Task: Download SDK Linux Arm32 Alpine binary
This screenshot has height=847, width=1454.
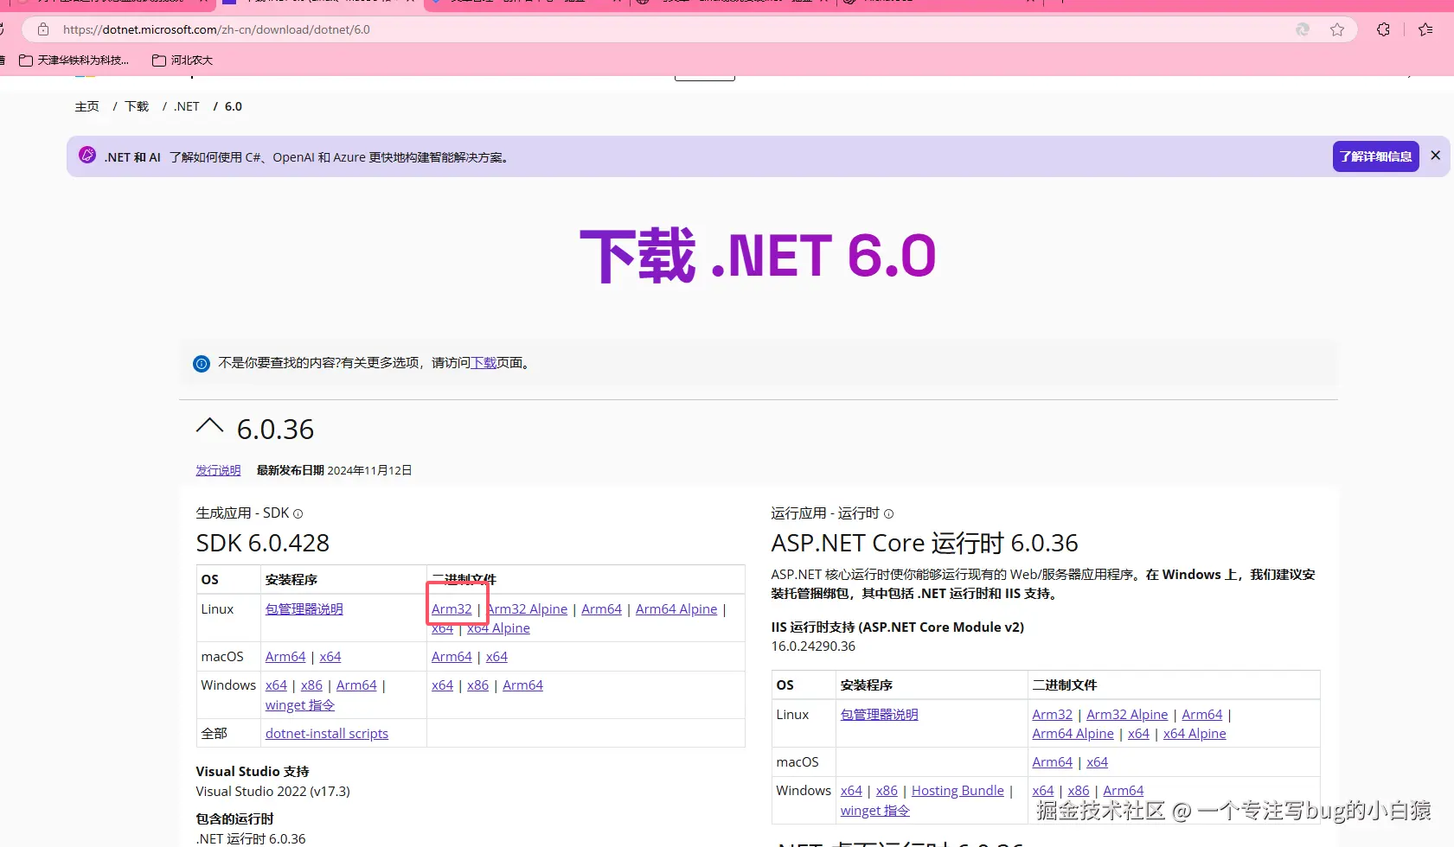Action: click(x=528, y=609)
